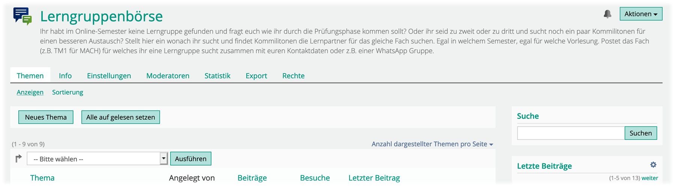675x187 pixels.
Task: Expand the Bitte wählen combo box
Action: (x=97, y=159)
